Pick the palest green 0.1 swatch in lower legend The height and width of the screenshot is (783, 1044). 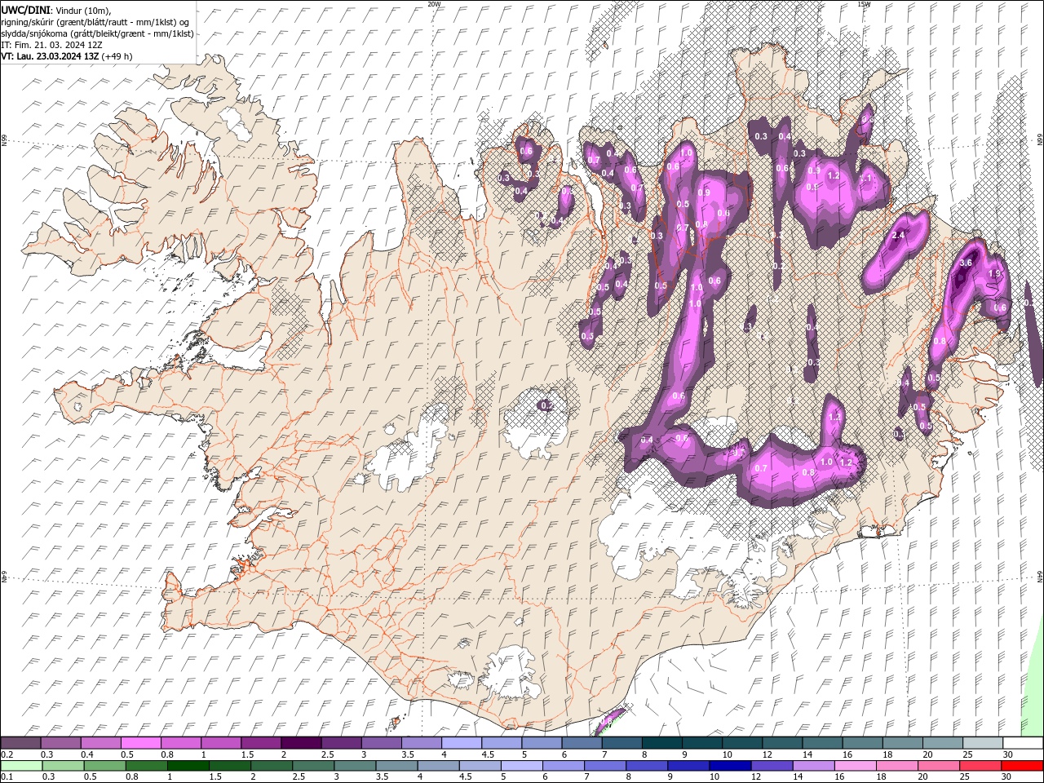[21, 766]
